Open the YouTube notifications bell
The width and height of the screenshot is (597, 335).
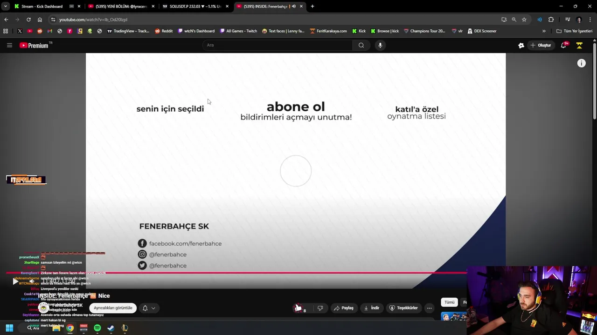(563, 45)
